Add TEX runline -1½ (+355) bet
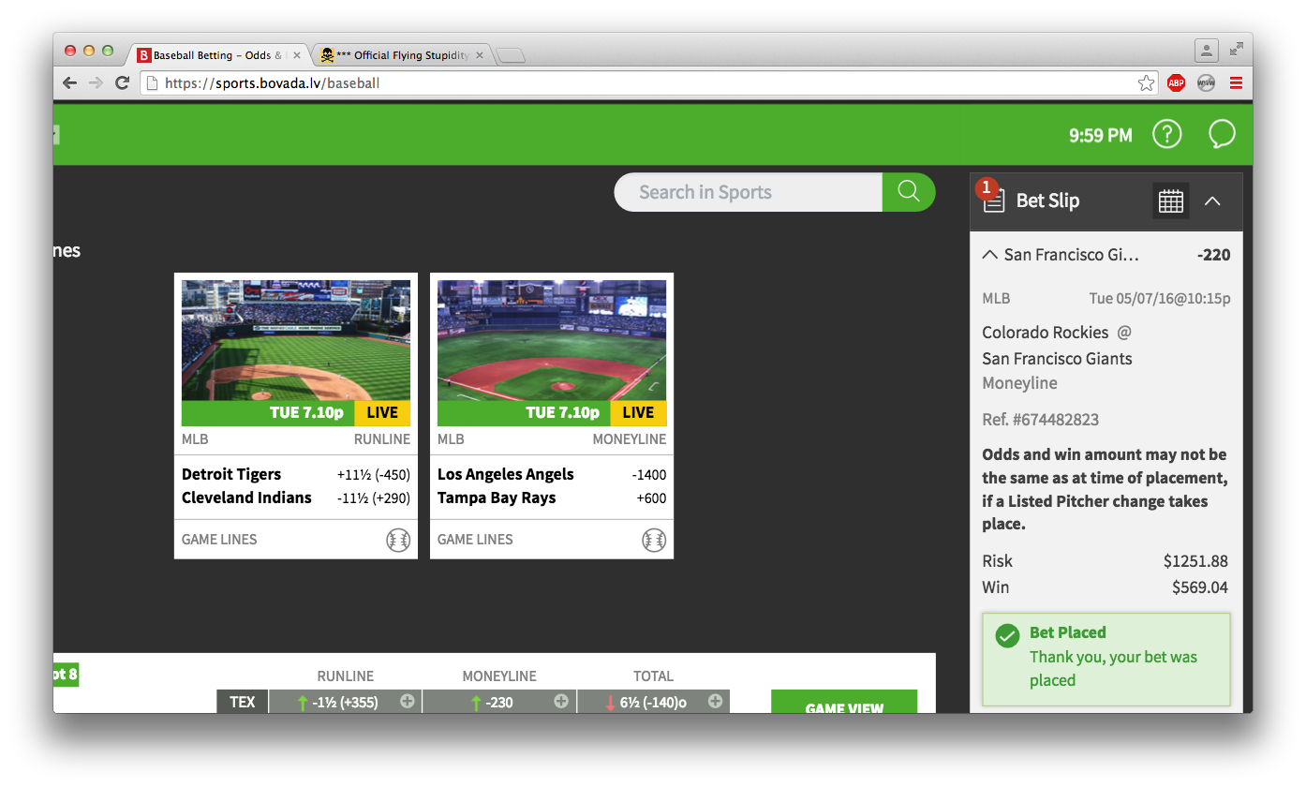 (345, 702)
